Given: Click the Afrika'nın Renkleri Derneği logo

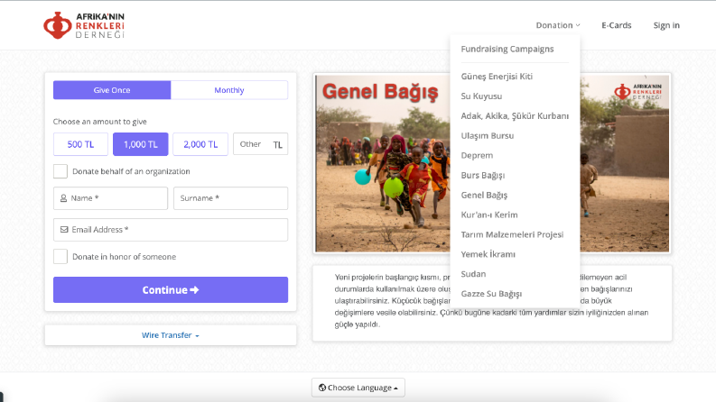Looking at the screenshot, I should 84,25.
